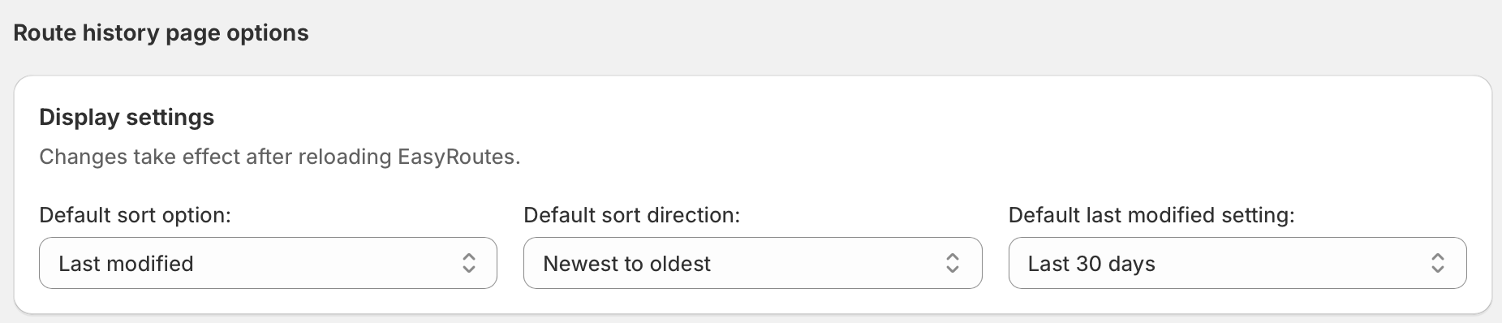Select the "Last 30 days" value text
The width and height of the screenshot is (1502, 323).
(1091, 264)
